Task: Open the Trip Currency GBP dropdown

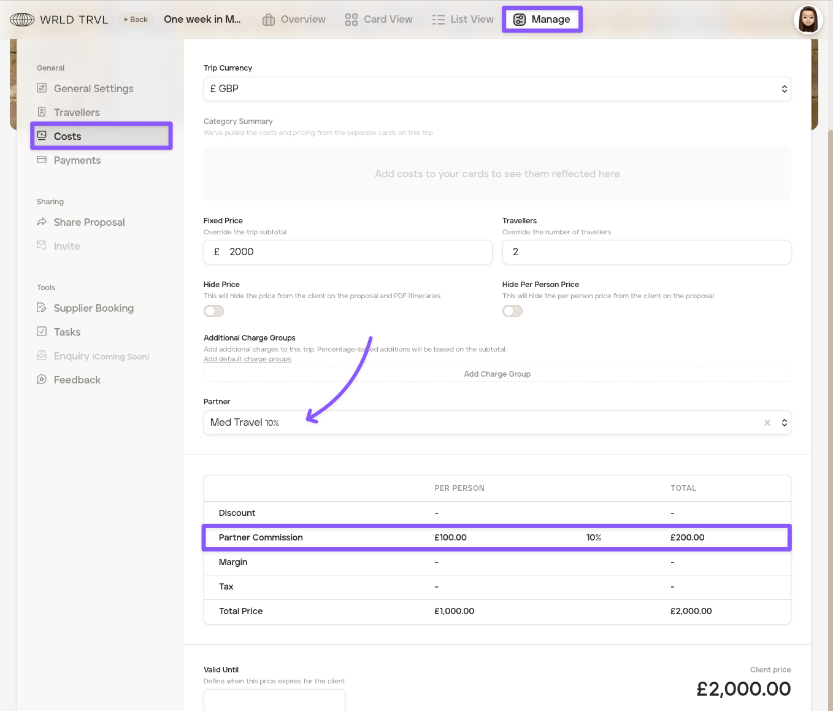Action: 497,89
